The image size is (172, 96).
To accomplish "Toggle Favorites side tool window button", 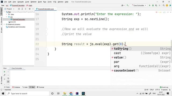I will [x=1, y=80].
